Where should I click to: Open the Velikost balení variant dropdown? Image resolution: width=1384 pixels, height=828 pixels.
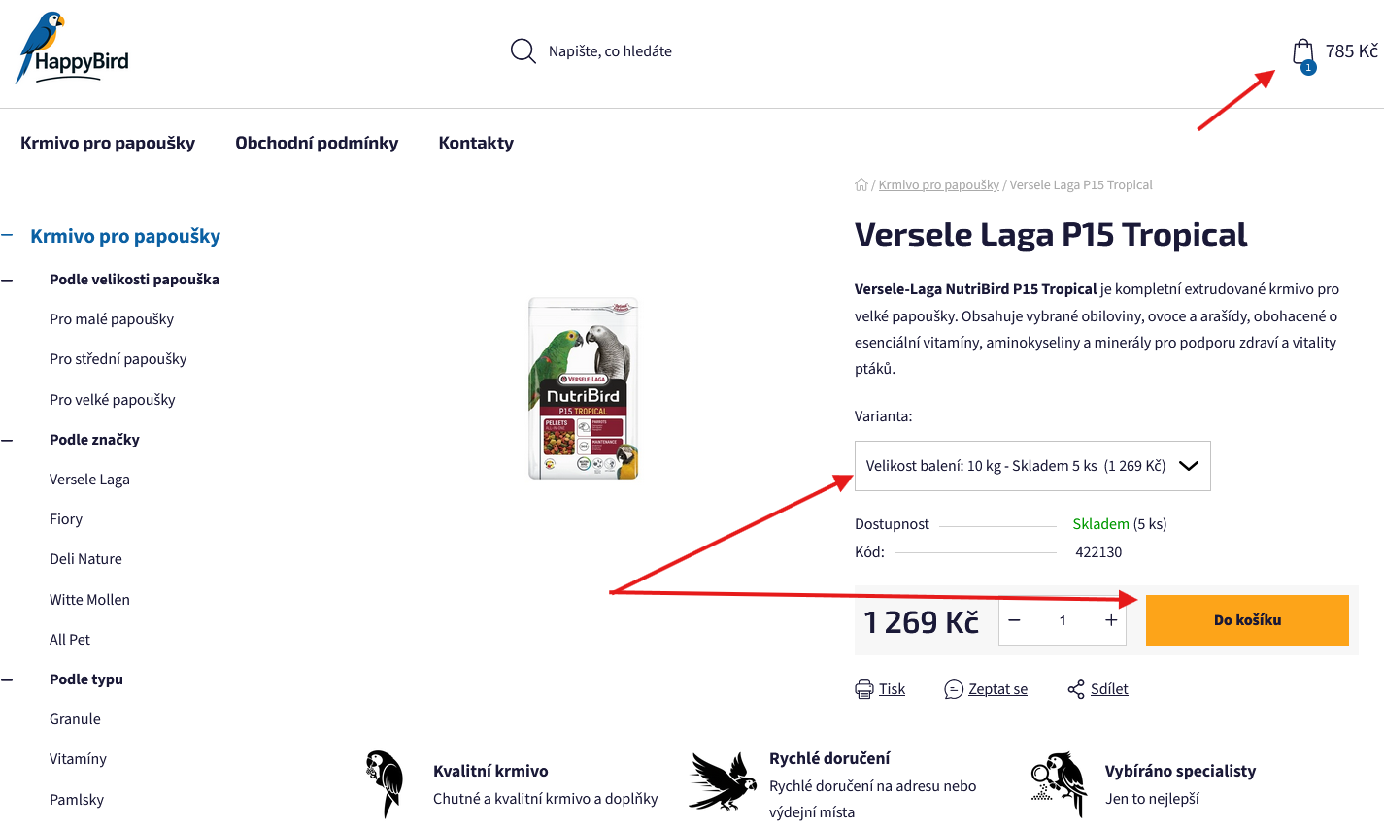tap(1032, 466)
